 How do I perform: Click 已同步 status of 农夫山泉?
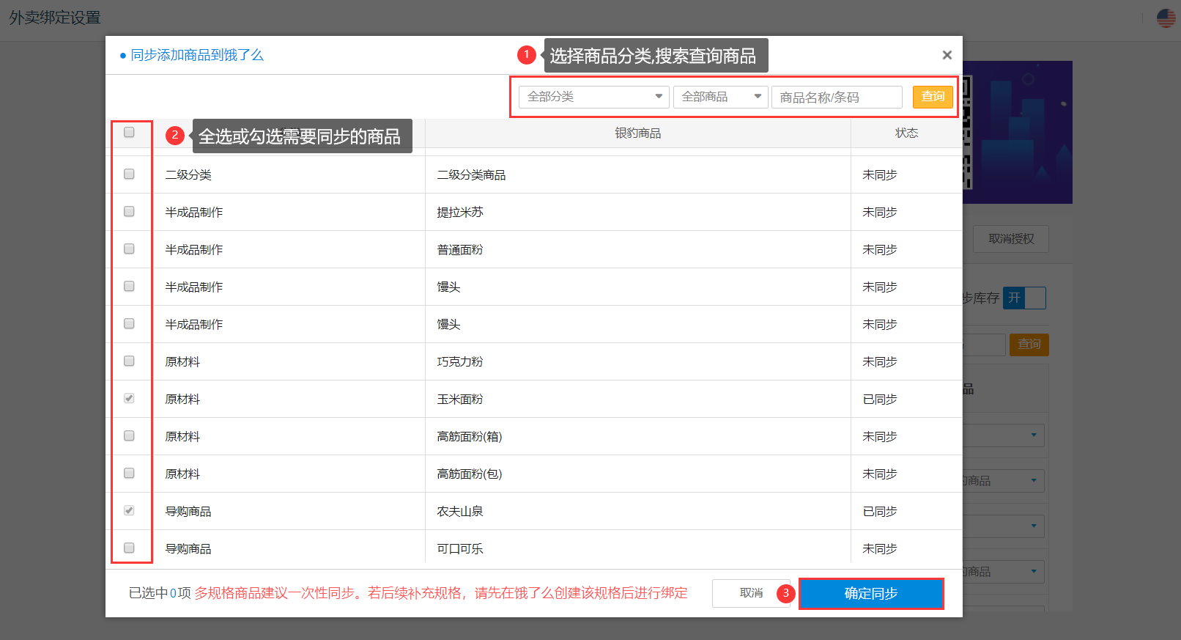[x=880, y=512]
